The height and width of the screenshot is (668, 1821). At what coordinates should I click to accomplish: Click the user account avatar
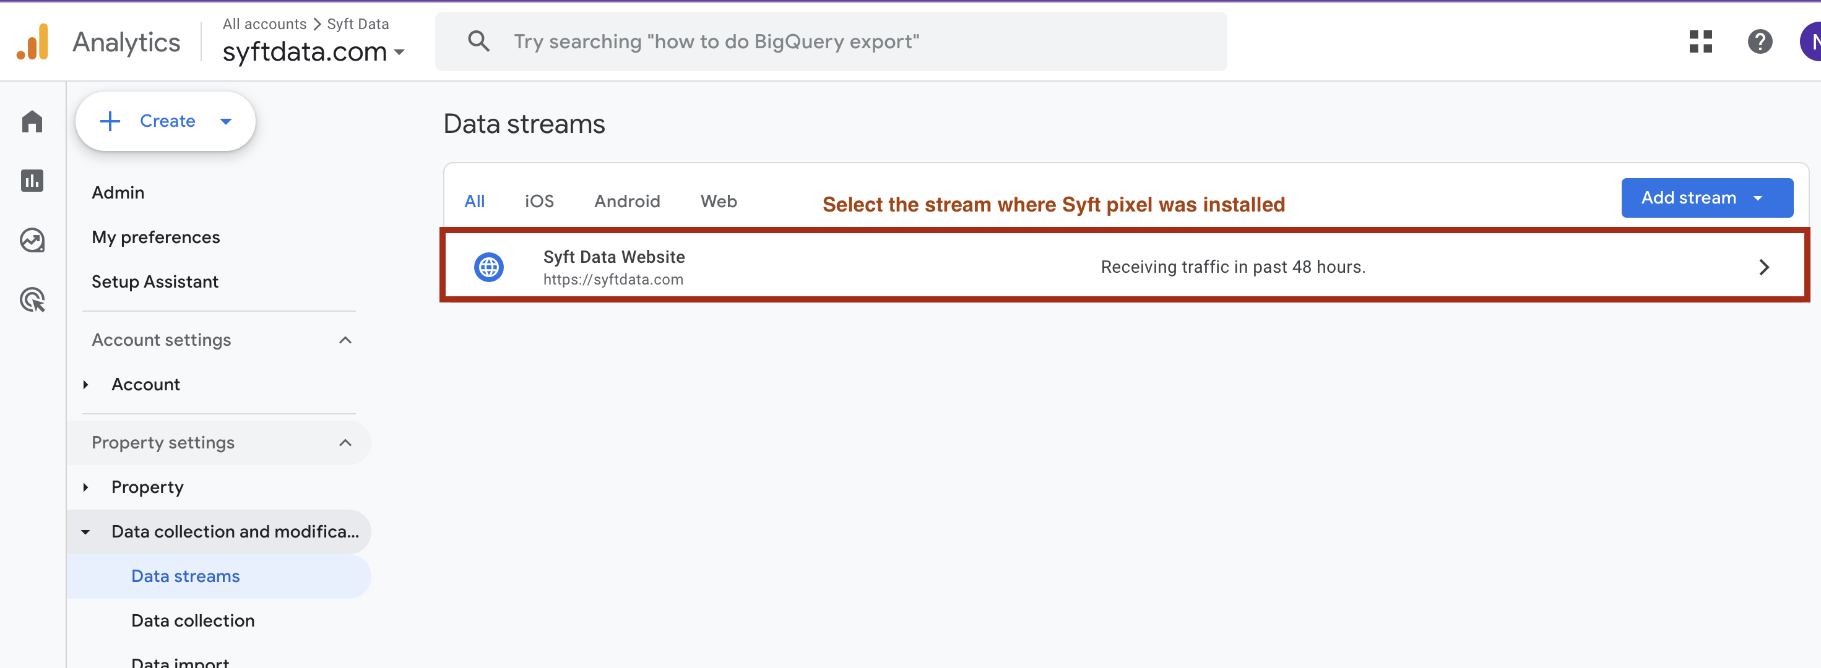pos(1811,41)
